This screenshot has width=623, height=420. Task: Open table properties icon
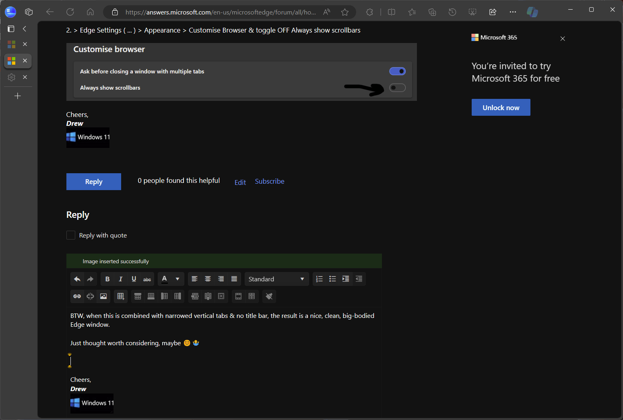pyautogui.click(x=252, y=296)
